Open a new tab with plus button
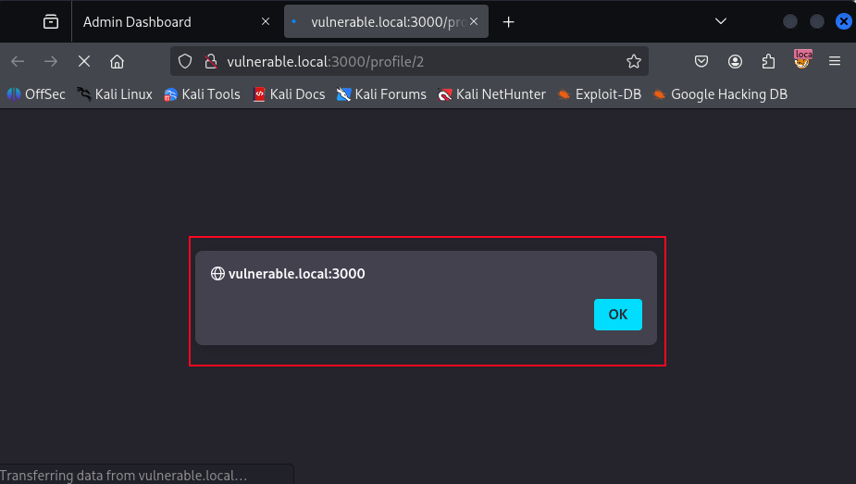This screenshot has width=856, height=484. [508, 22]
